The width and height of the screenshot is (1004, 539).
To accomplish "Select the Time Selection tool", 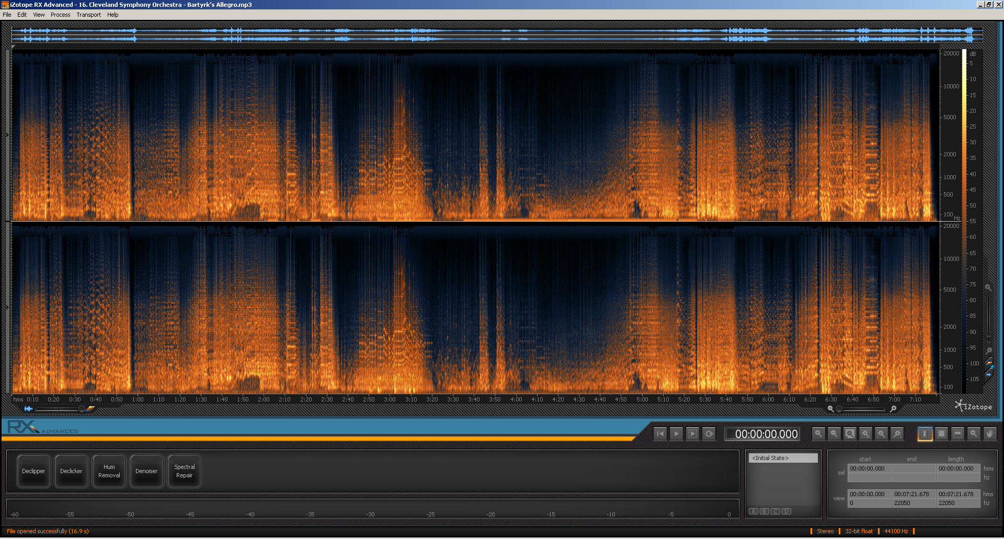I will [x=925, y=433].
